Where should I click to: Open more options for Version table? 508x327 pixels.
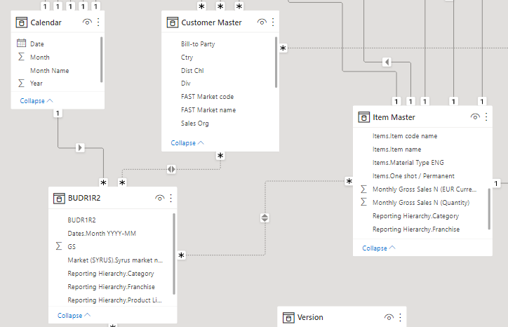(400, 317)
